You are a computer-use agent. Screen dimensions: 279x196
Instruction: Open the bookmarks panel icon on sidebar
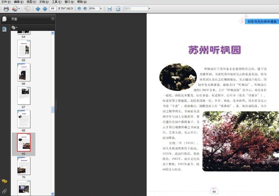click(x=4, y=29)
